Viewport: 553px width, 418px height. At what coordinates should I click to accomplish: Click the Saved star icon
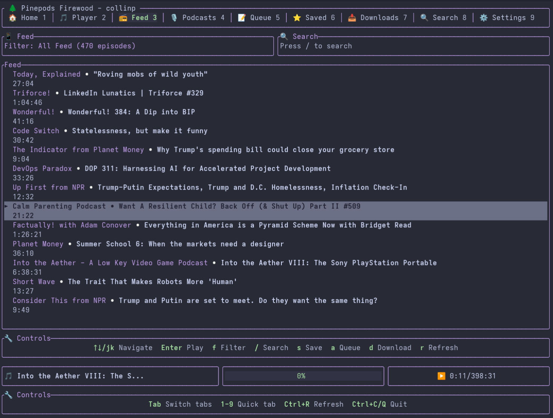[x=297, y=18]
